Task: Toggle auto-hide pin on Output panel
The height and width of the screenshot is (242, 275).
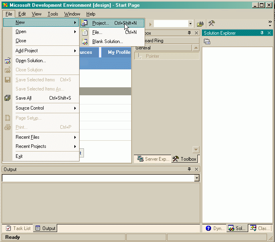Action: [189, 169]
